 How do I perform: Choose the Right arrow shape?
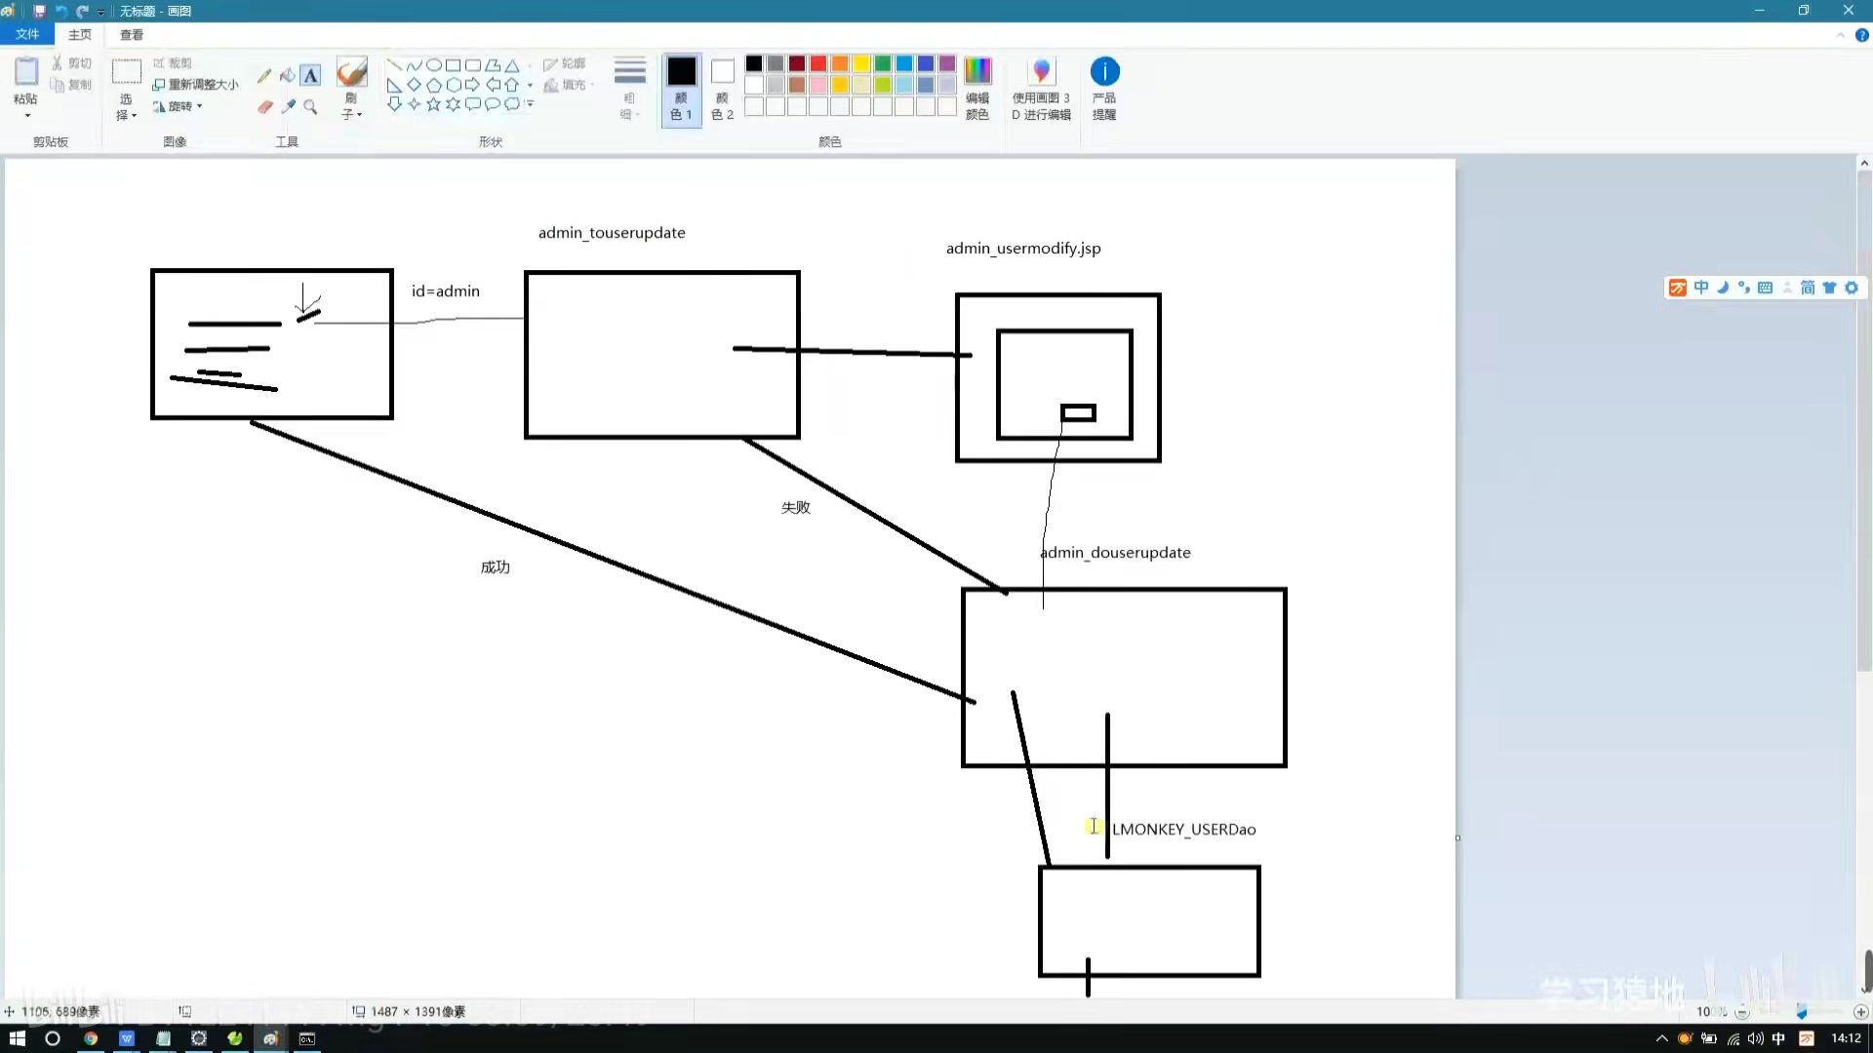(472, 85)
